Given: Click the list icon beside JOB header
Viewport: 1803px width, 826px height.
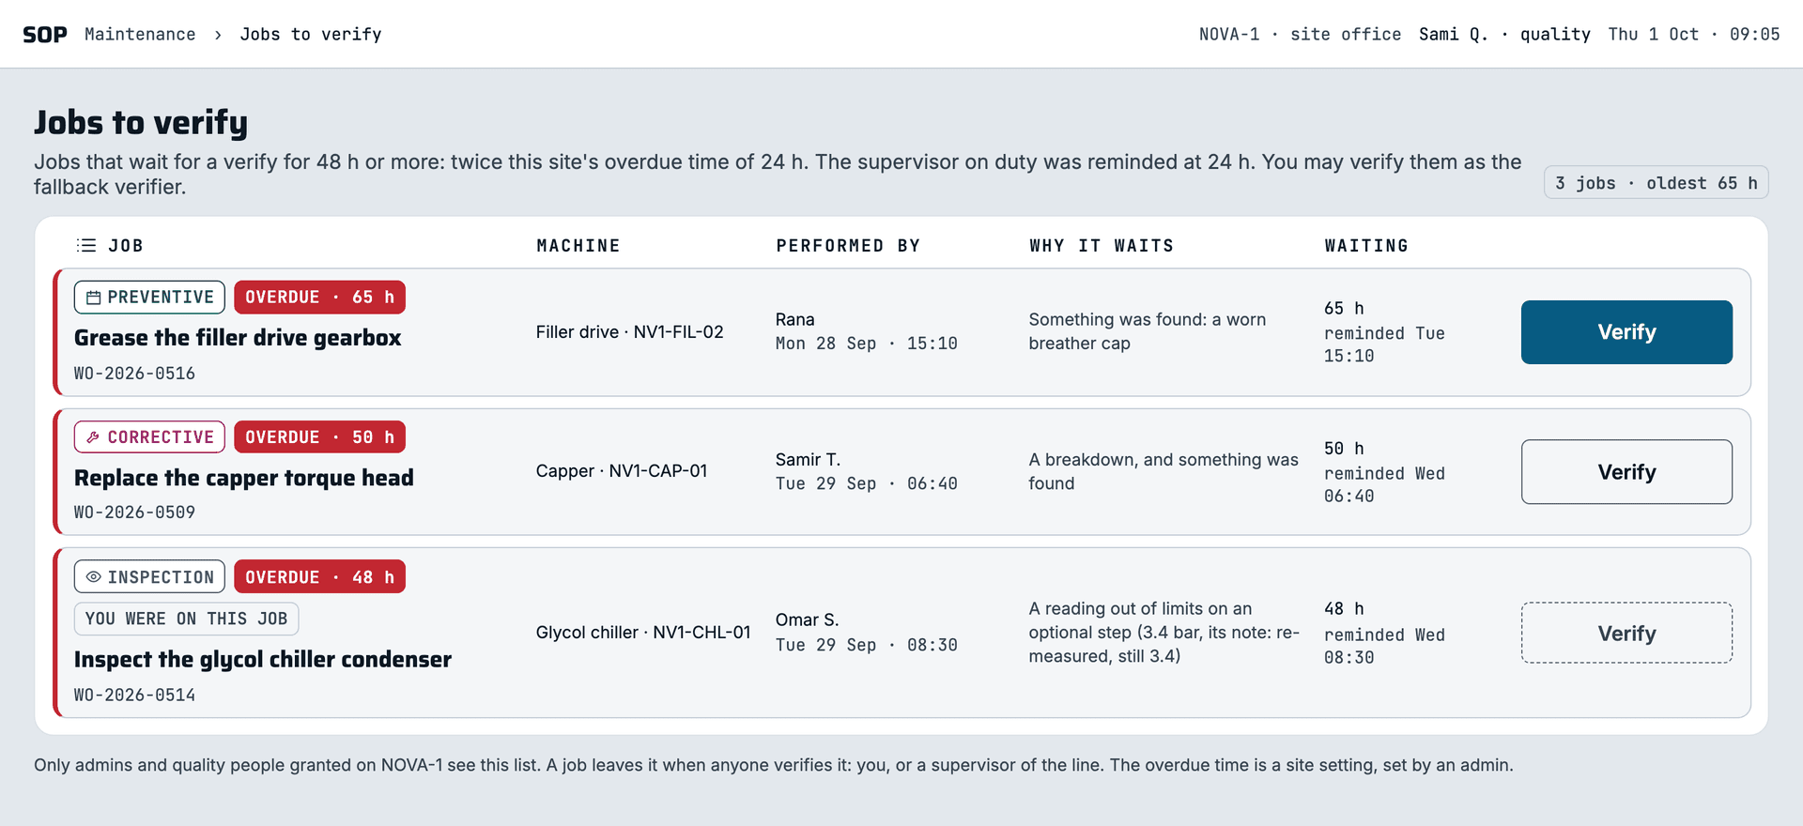Looking at the screenshot, I should coord(86,246).
